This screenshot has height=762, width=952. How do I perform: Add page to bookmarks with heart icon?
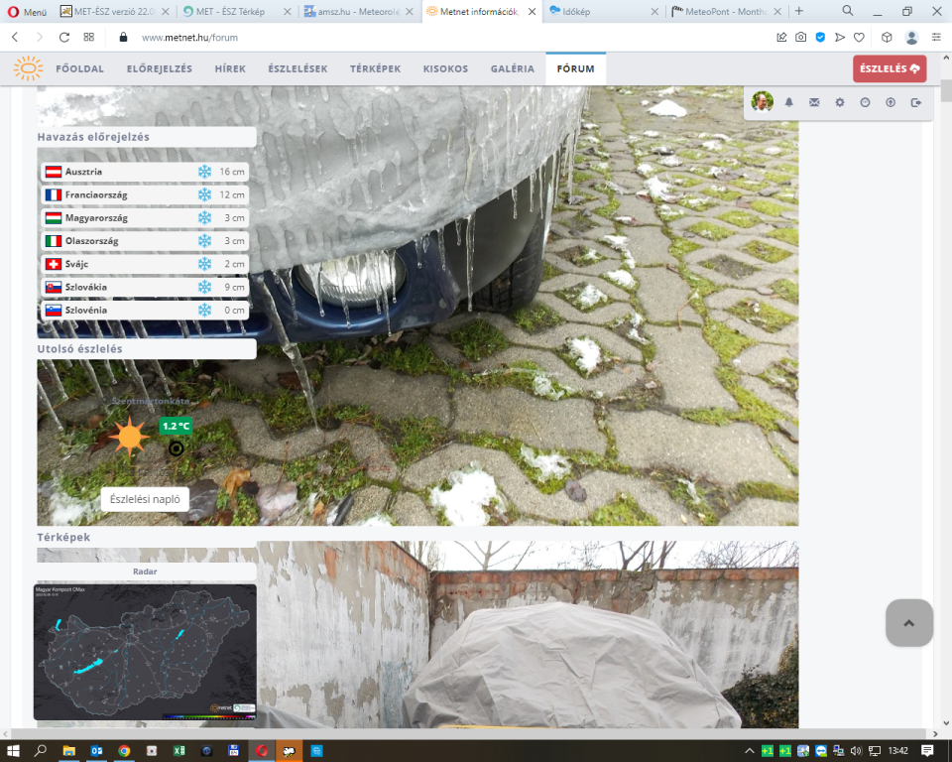coord(859,37)
